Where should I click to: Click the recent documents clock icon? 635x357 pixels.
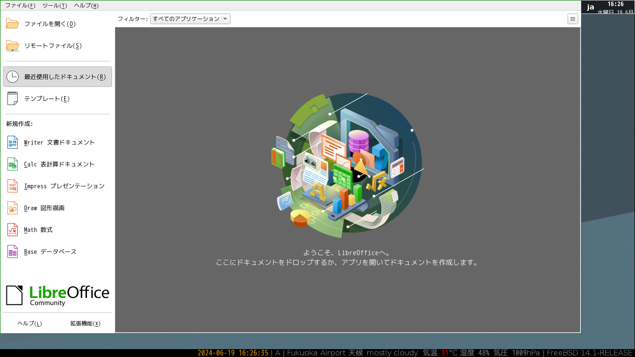click(12, 77)
